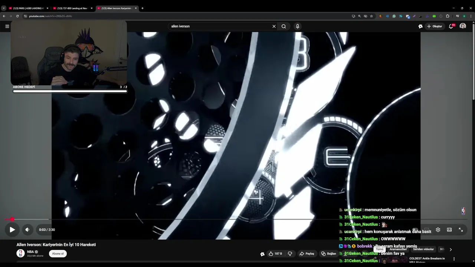Open the NBA channel name link
Image resolution: width=475 pixels, height=267 pixels.
coord(30,252)
